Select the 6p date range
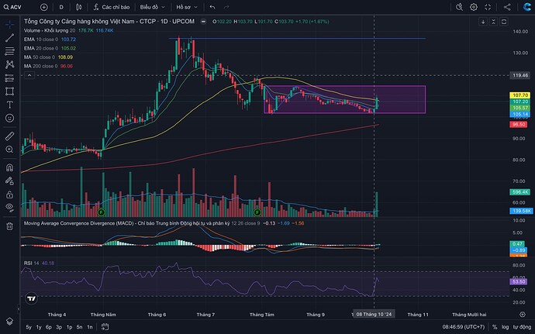This screenshot has width=535, height=334. 49,327
